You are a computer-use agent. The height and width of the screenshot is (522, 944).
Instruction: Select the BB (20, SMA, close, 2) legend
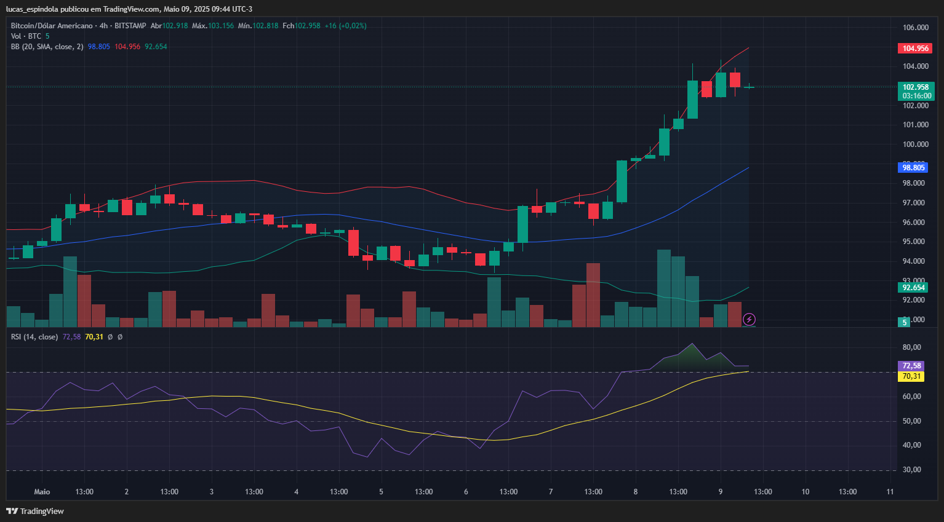coord(47,47)
